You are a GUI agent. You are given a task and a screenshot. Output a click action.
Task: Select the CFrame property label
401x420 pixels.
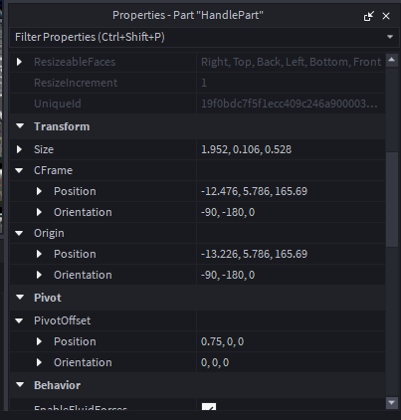[x=53, y=170]
